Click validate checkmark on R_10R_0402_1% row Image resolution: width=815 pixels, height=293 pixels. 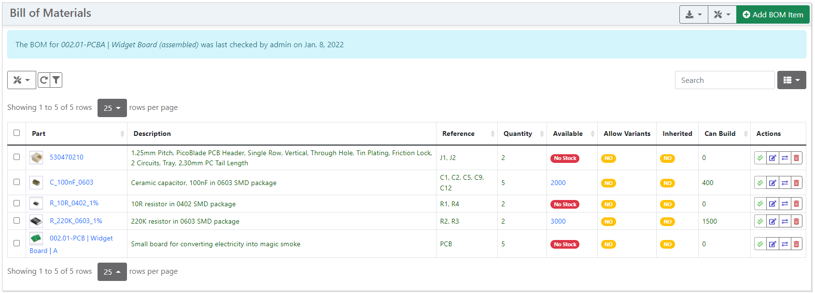tap(760, 204)
